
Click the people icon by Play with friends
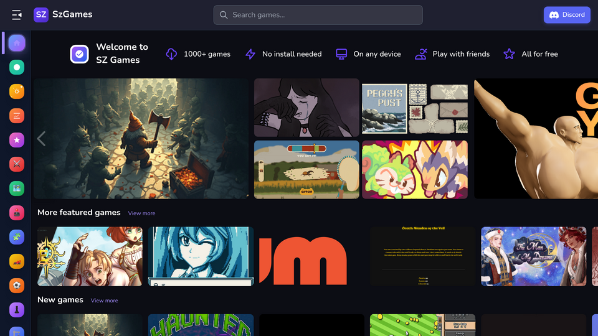[x=420, y=54]
